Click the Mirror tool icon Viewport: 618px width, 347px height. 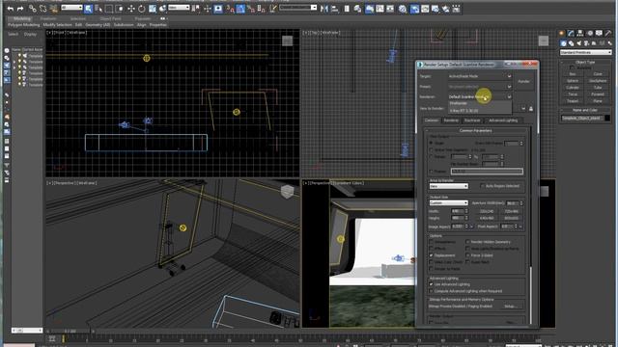(x=324, y=9)
